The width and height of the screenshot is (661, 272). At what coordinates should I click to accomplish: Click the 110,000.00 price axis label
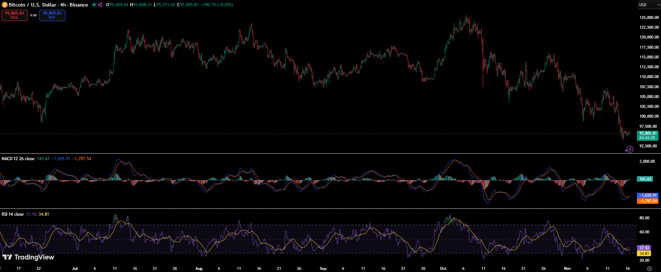click(649, 77)
